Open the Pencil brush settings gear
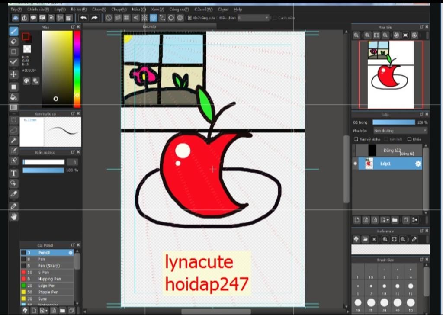This screenshot has width=443, height=315. click(71, 253)
